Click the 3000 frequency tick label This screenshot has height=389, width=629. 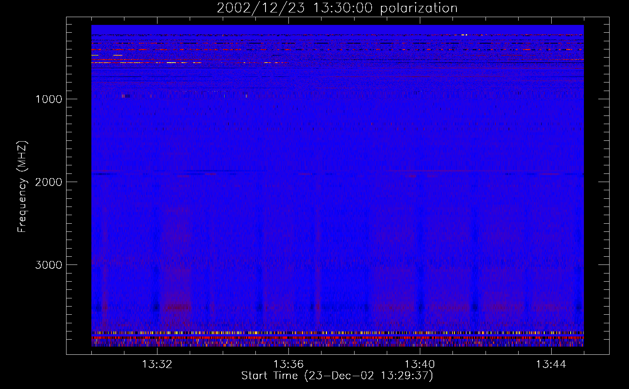point(49,265)
